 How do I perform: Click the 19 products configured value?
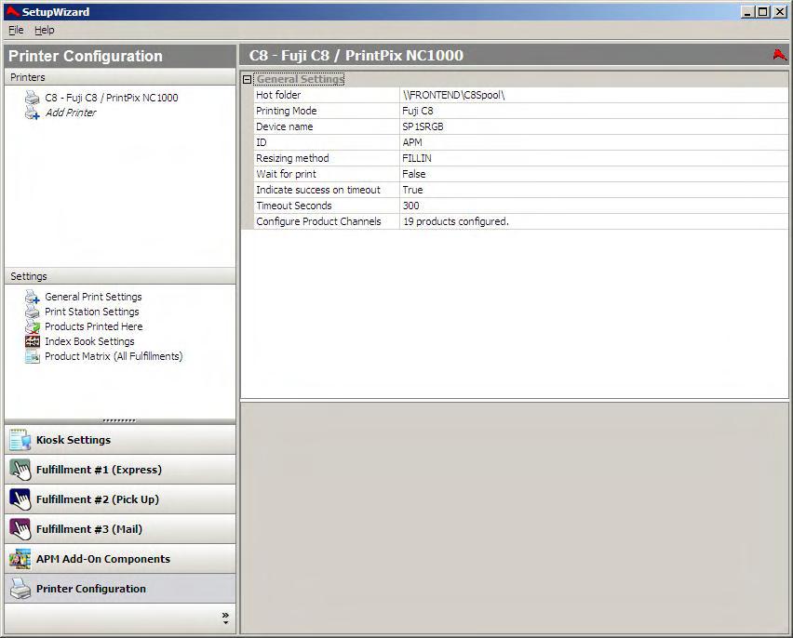click(x=594, y=221)
